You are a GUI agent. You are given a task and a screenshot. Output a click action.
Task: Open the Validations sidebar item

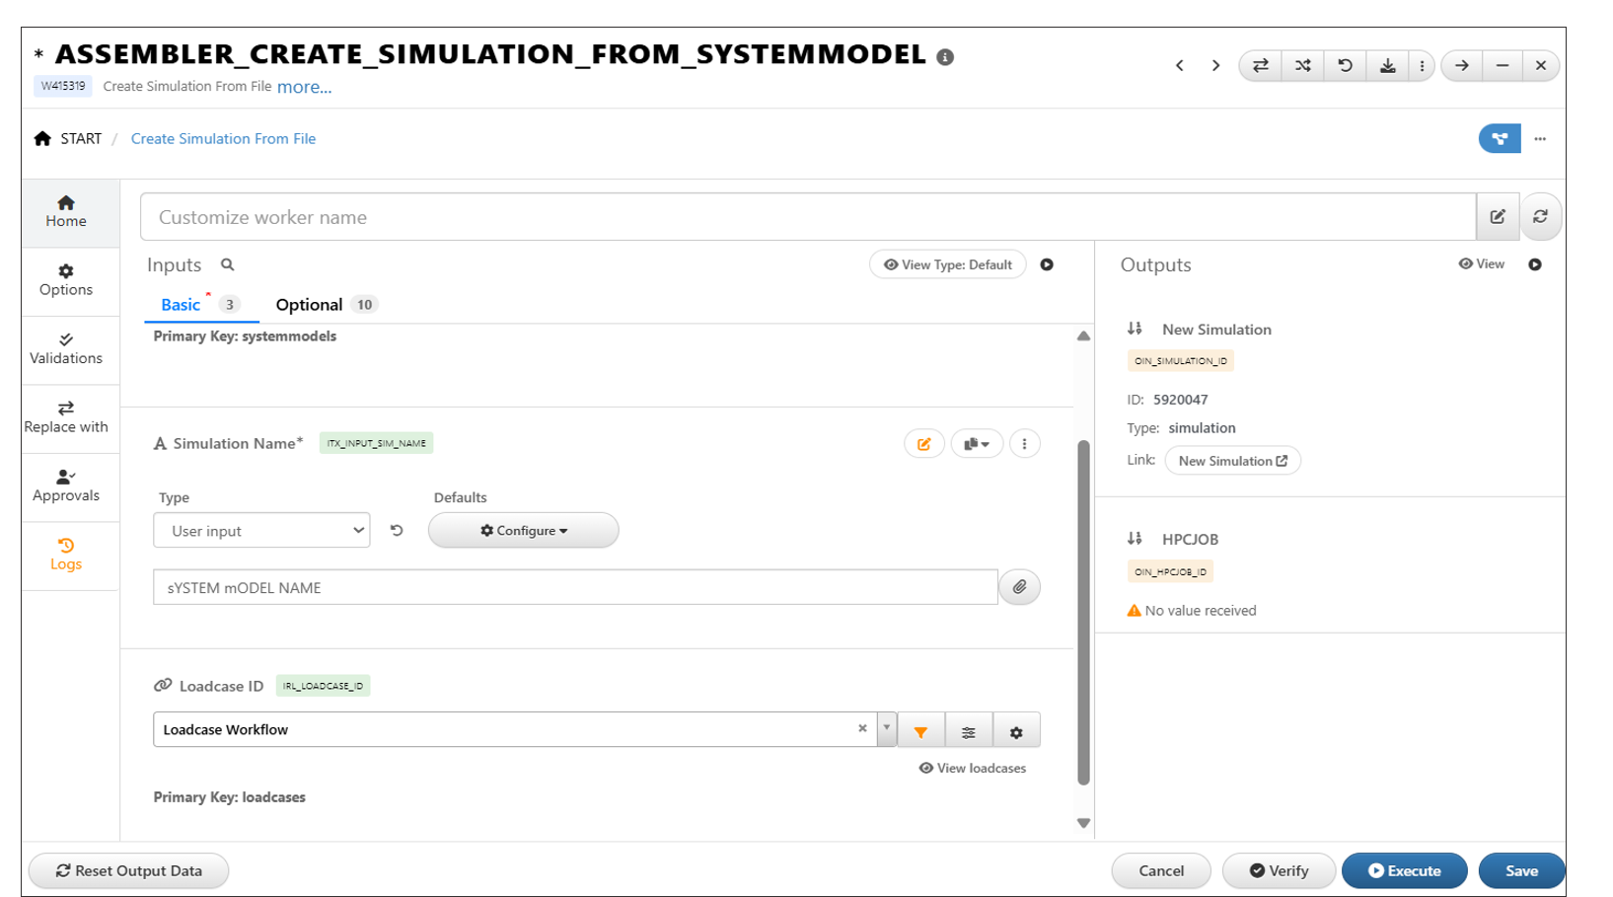(66, 349)
